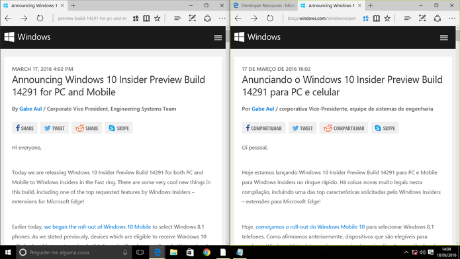Open Hub panel in left Edge window

pos(177,18)
